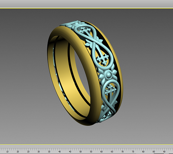The height and width of the screenshot is (154, 173).
Task: Jump to frame 75 on the timeline
Action: click(133, 151)
